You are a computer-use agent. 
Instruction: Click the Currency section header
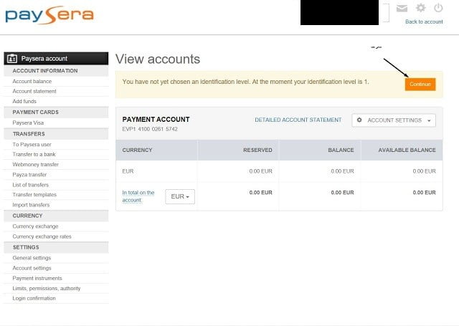tap(56, 216)
